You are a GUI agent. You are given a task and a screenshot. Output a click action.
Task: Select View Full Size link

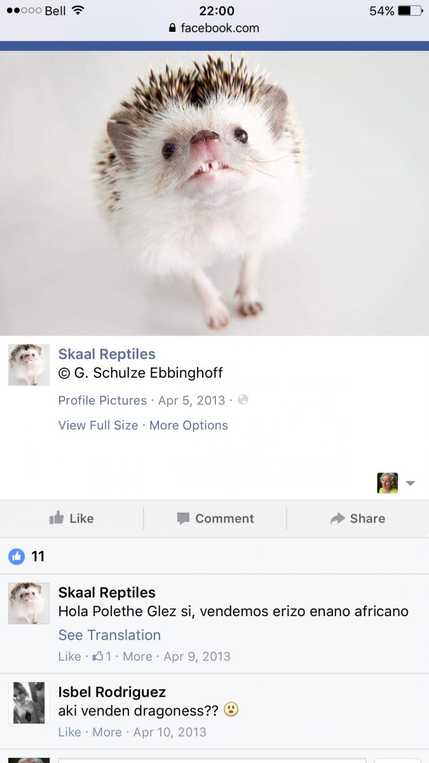(98, 425)
